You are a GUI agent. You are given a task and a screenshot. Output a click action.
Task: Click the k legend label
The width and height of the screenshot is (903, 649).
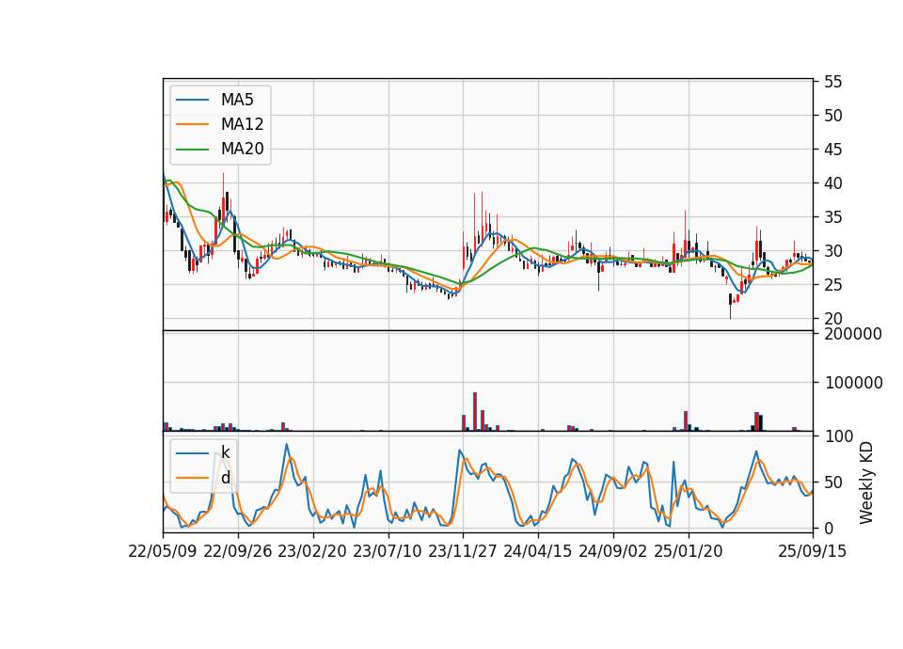[225, 452]
